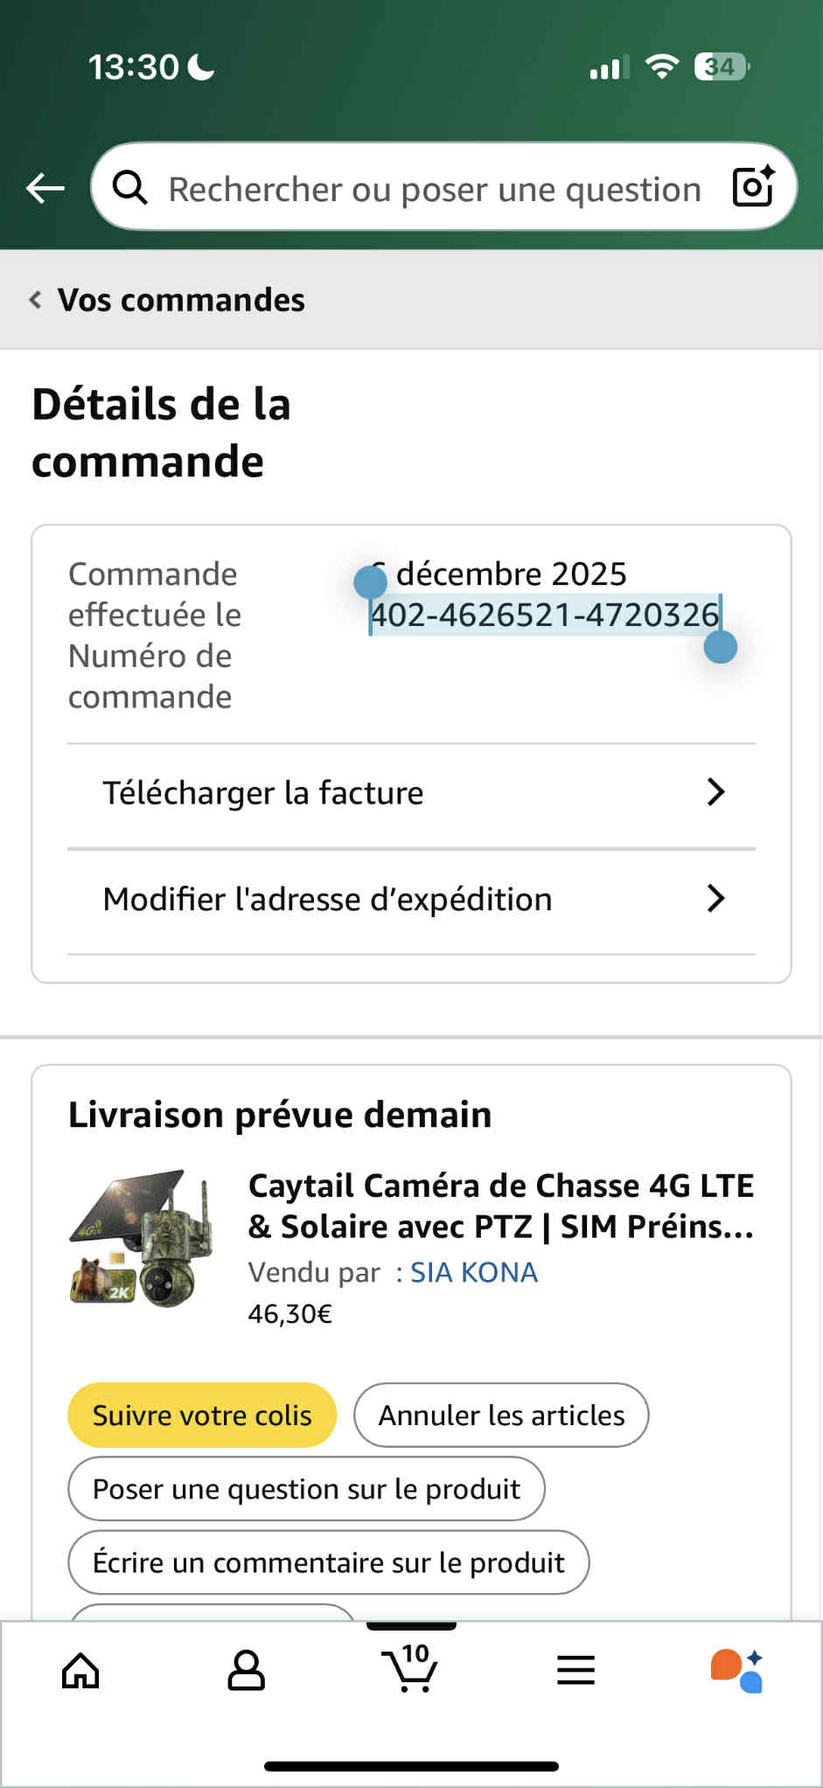The image size is (823, 1788).
Task: Go to the Home tab icon
Action: click(x=80, y=1671)
